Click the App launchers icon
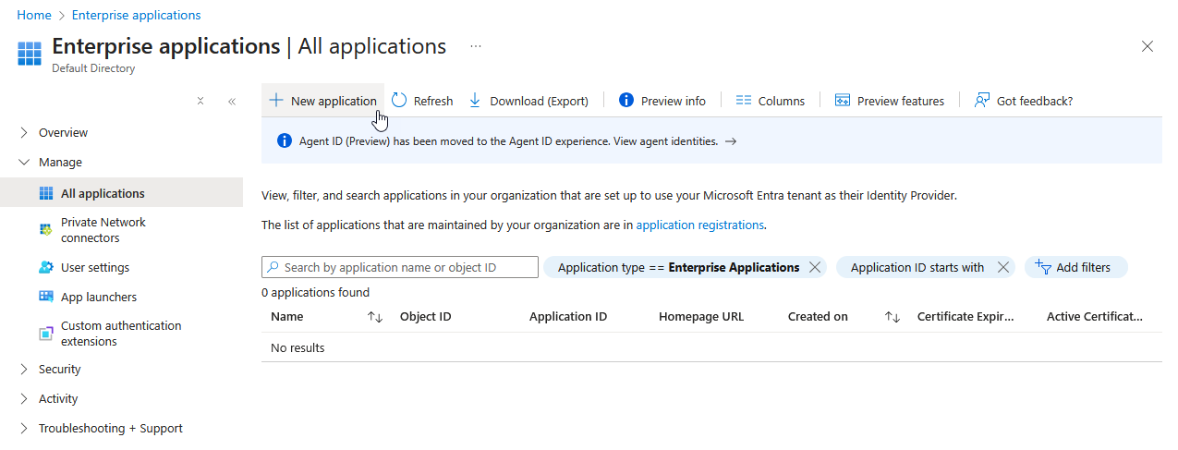Screen dimensions: 1178x450 click(46, 297)
